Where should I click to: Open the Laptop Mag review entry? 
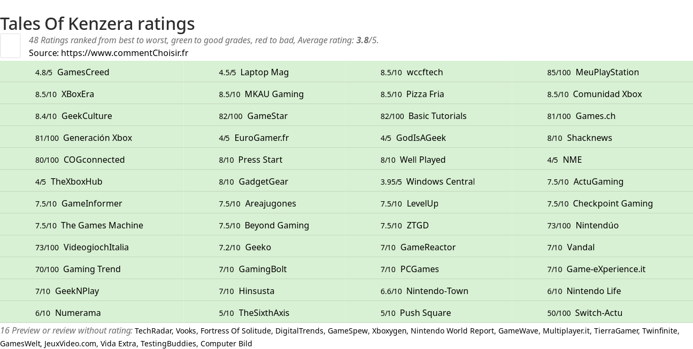[253, 72]
